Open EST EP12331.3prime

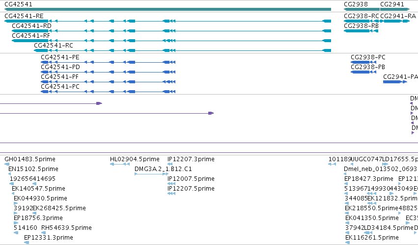click(49, 238)
